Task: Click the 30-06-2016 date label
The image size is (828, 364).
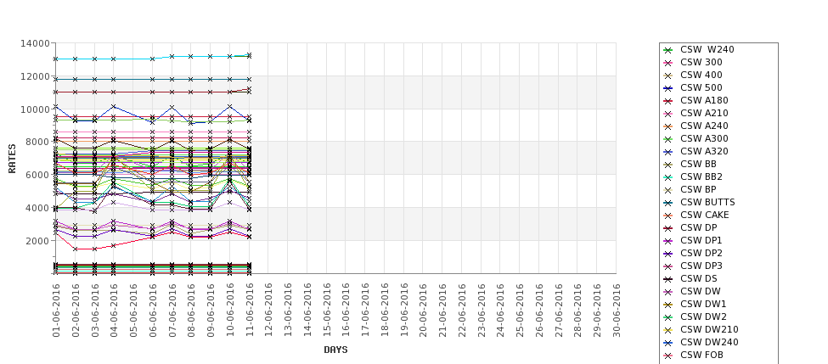Action: 617,311
